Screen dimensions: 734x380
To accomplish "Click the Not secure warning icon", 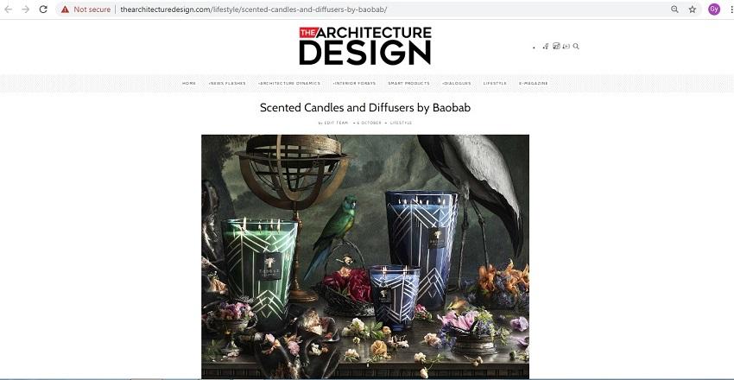I will coord(65,9).
